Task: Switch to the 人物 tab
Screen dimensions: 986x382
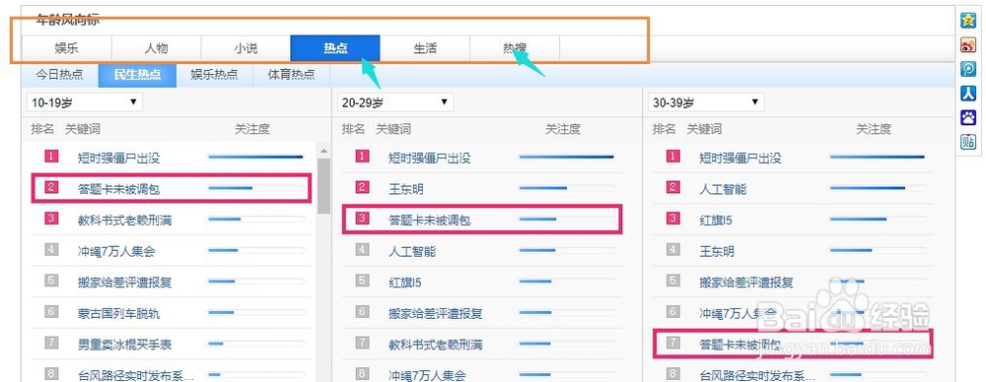Action: click(156, 48)
